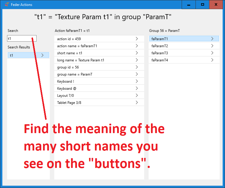
Task: Minimize the Feder Actions window
Action: (189, 5)
